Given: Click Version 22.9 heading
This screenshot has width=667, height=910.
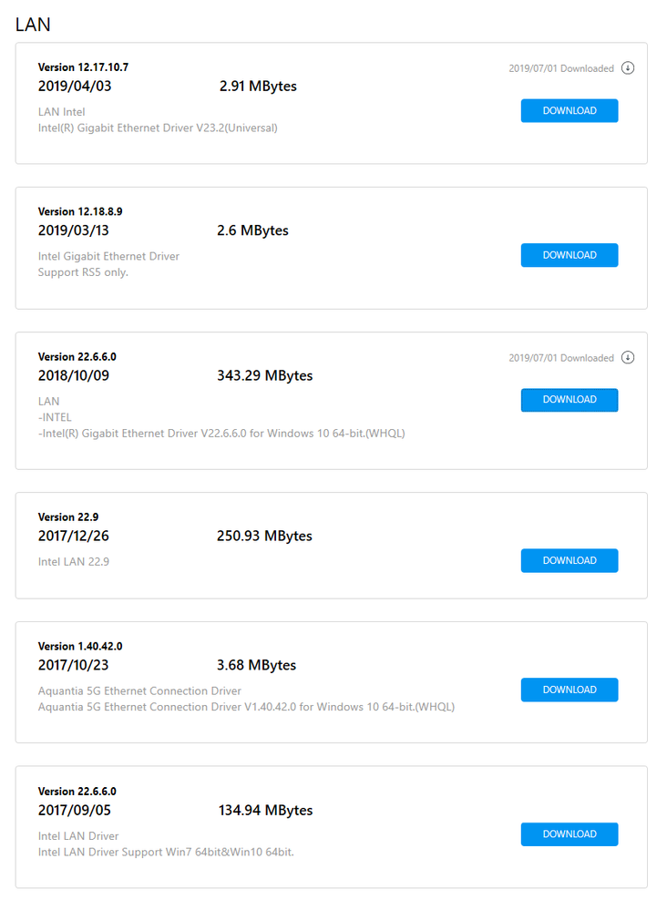Looking at the screenshot, I should pyautogui.click(x=68, y=517).
